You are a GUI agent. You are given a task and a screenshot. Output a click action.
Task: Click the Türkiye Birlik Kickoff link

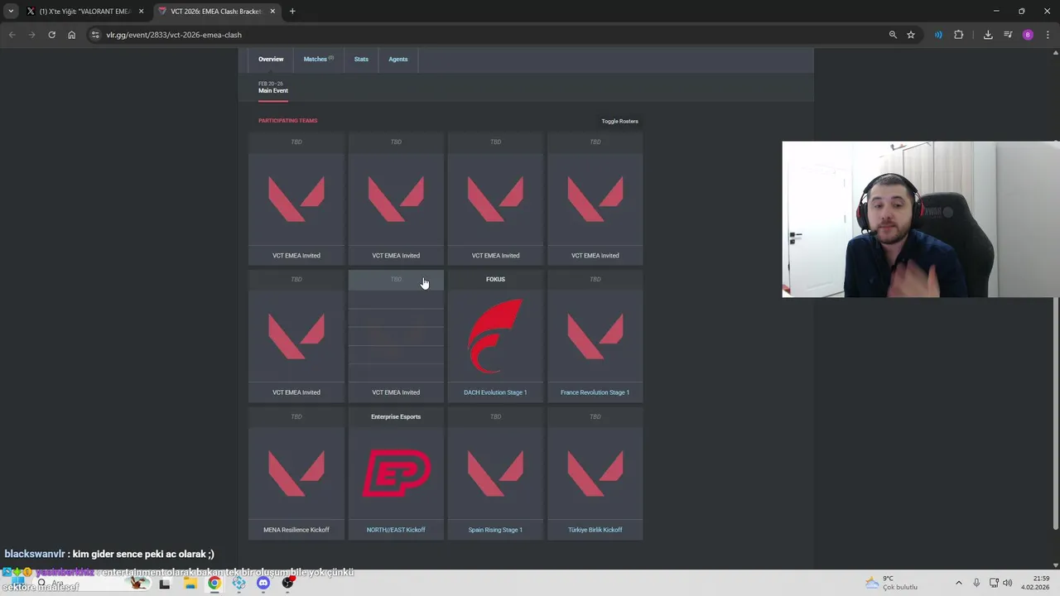(595, 530)
